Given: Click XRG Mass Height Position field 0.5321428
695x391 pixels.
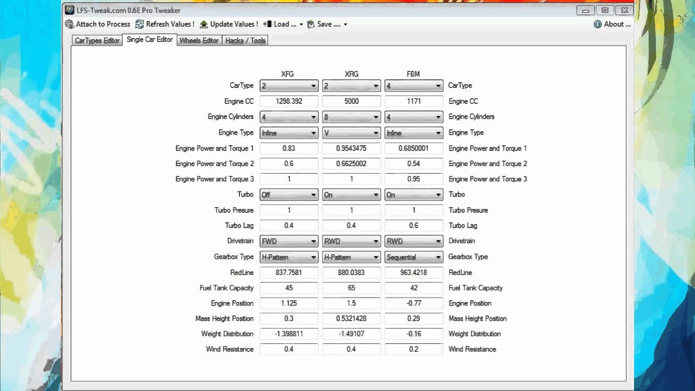Looking at the screenshot, I should [351, 318].
